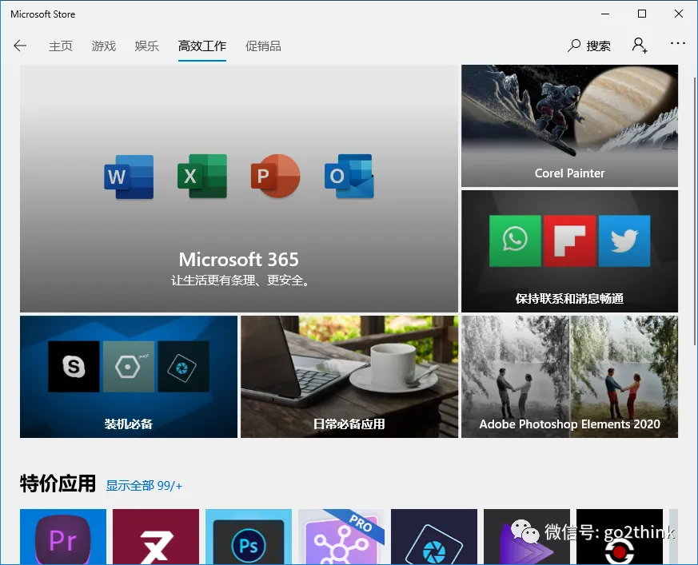This screenshot has height=565, width=698.
Task: Click the PowerPoint icon in banner
Action: 276,176
